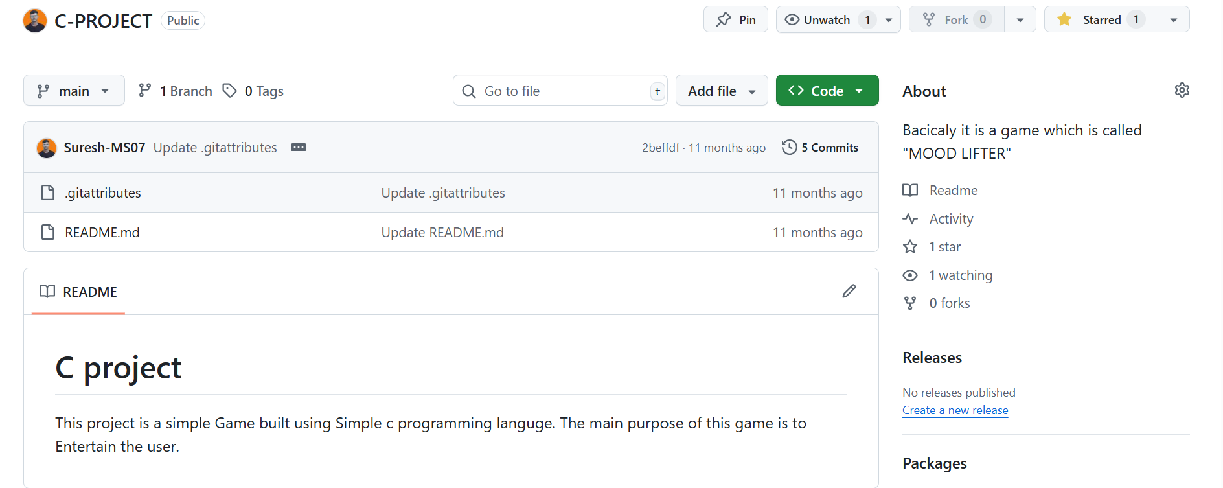Pin the repository with Pin button
Viewport: 1223px width, 488px height.
pos(736,20)
